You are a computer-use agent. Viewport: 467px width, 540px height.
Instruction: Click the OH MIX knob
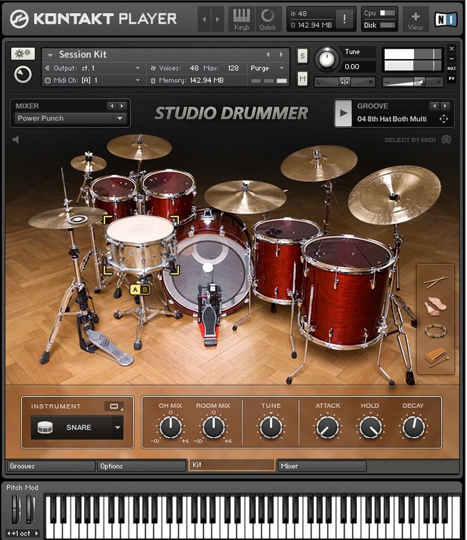[x=171, y=427]
